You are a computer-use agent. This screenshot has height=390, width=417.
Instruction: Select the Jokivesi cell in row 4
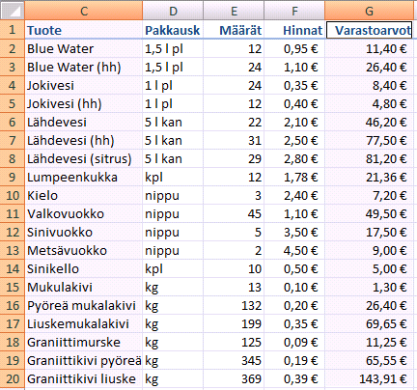pos(84,85)
